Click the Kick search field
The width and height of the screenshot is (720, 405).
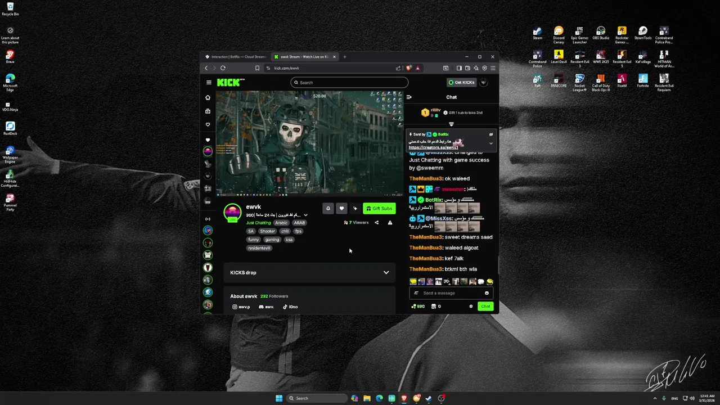(349, 82)
